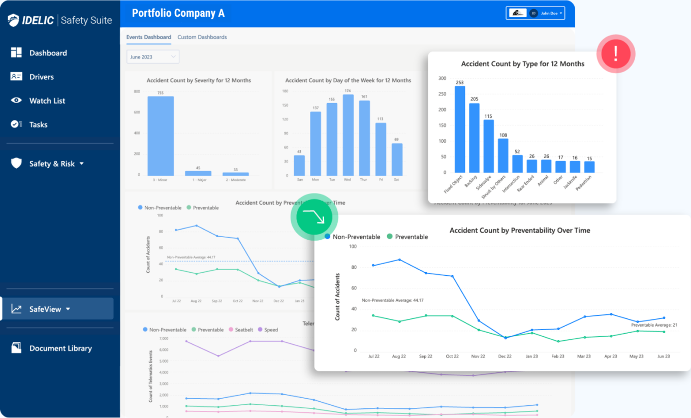Click the Watch List eye icon
Viewport: 691px width, 418px height.
tap(16, 101)
